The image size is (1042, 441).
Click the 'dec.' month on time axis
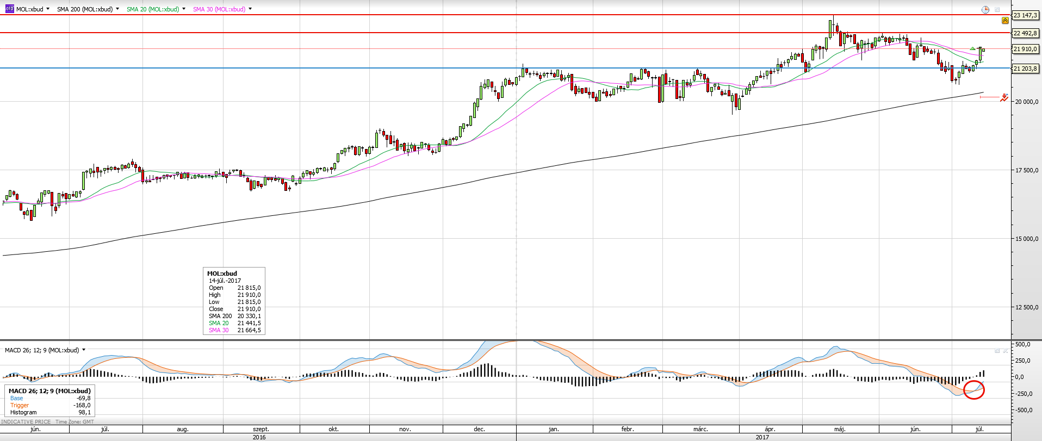(479, 429)
